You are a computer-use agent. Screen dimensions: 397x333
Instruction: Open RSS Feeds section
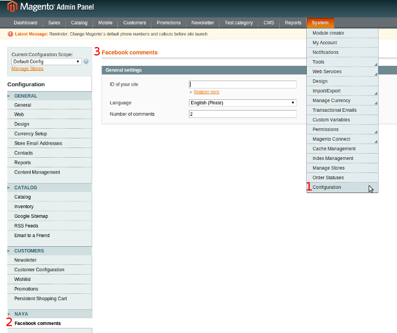pos(50,226)
